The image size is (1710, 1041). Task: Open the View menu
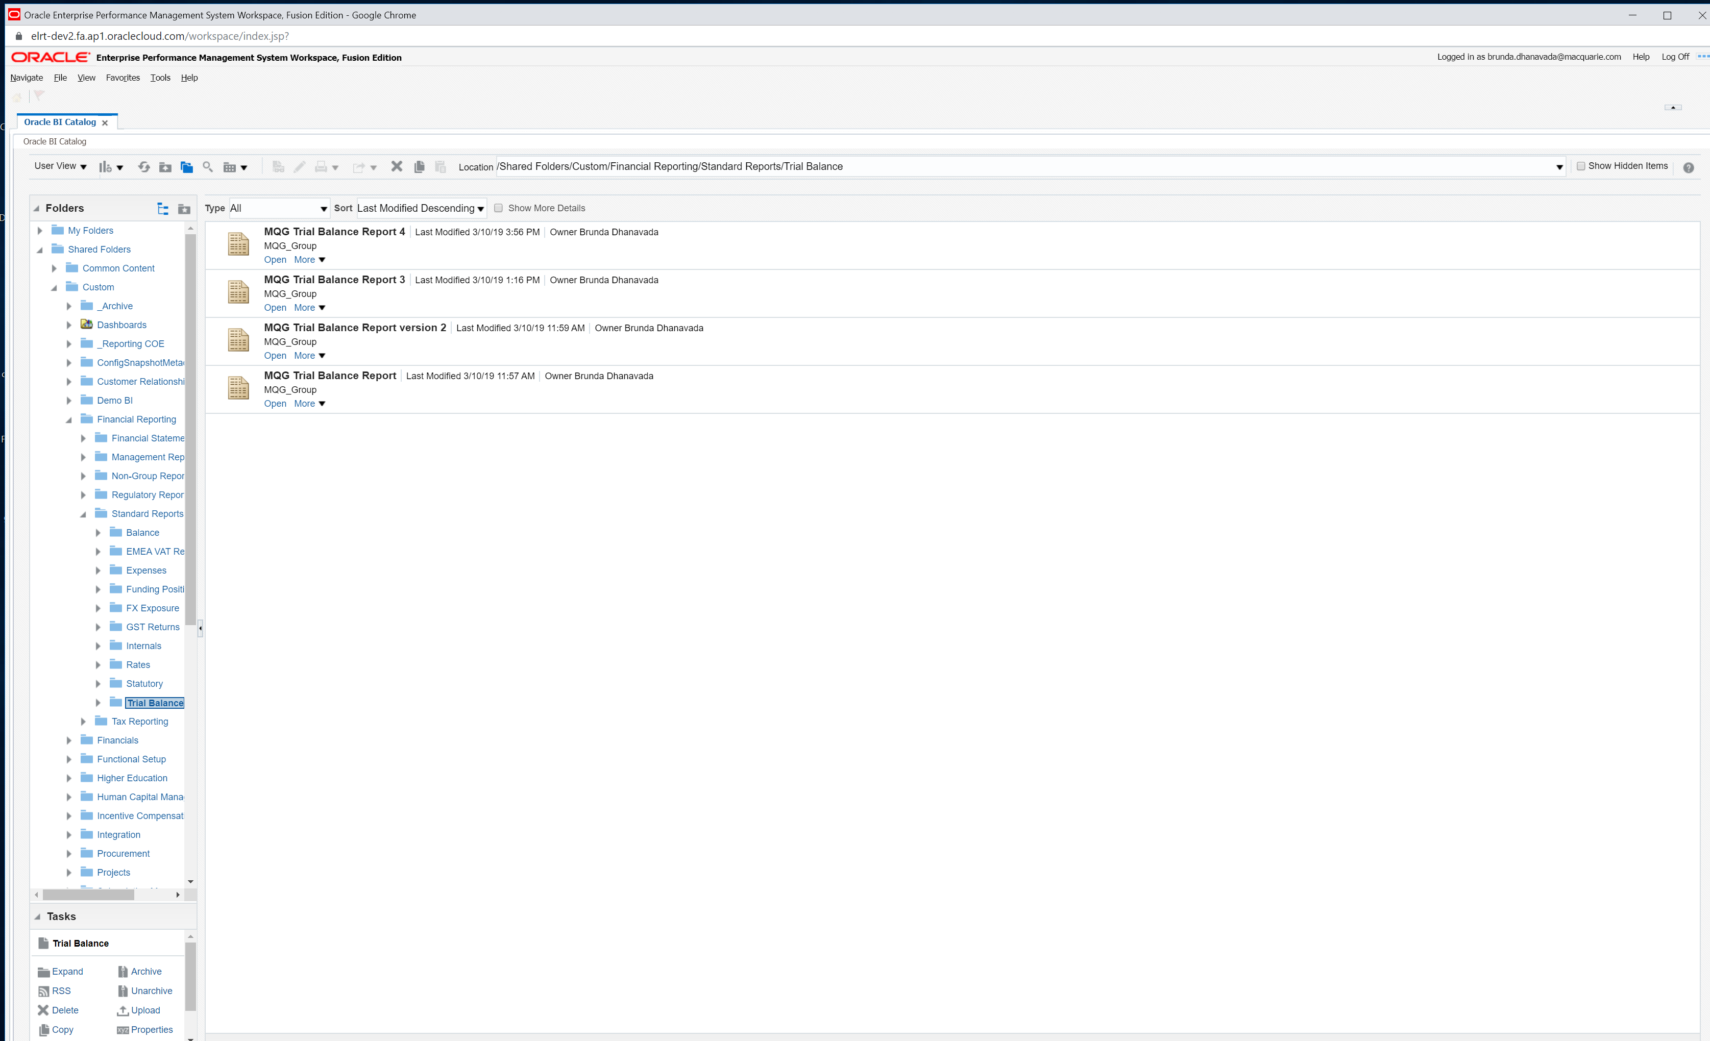[x=86, y=78]
